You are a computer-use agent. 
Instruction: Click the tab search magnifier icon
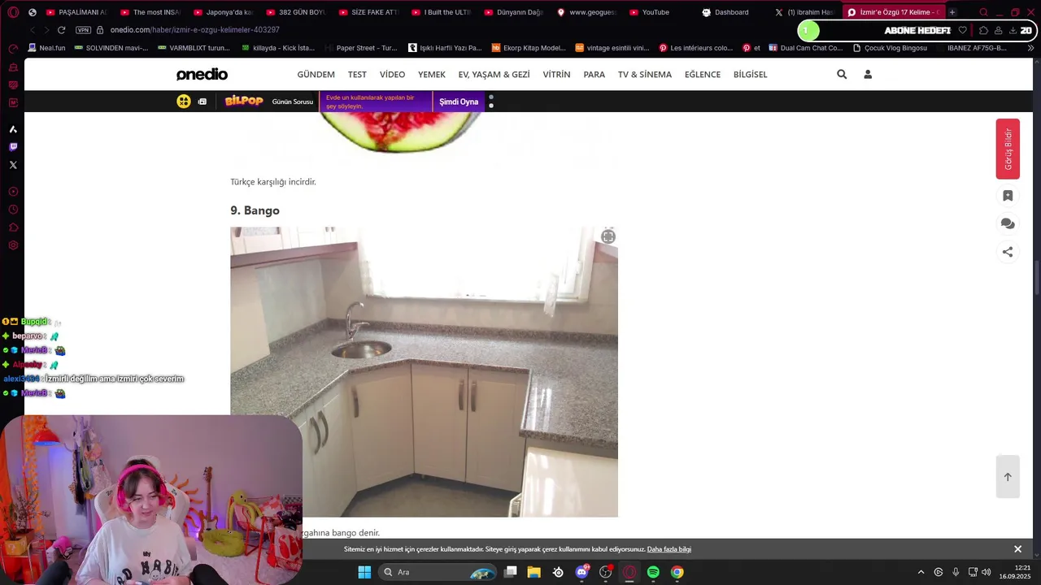coord(983,12)
